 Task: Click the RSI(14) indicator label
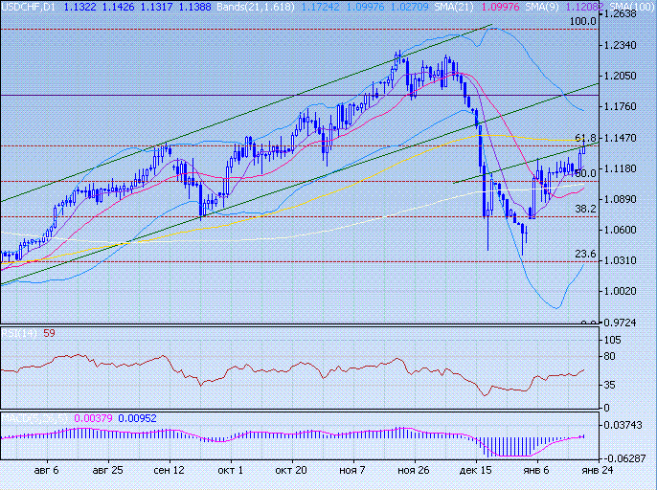tap(19, 333)
